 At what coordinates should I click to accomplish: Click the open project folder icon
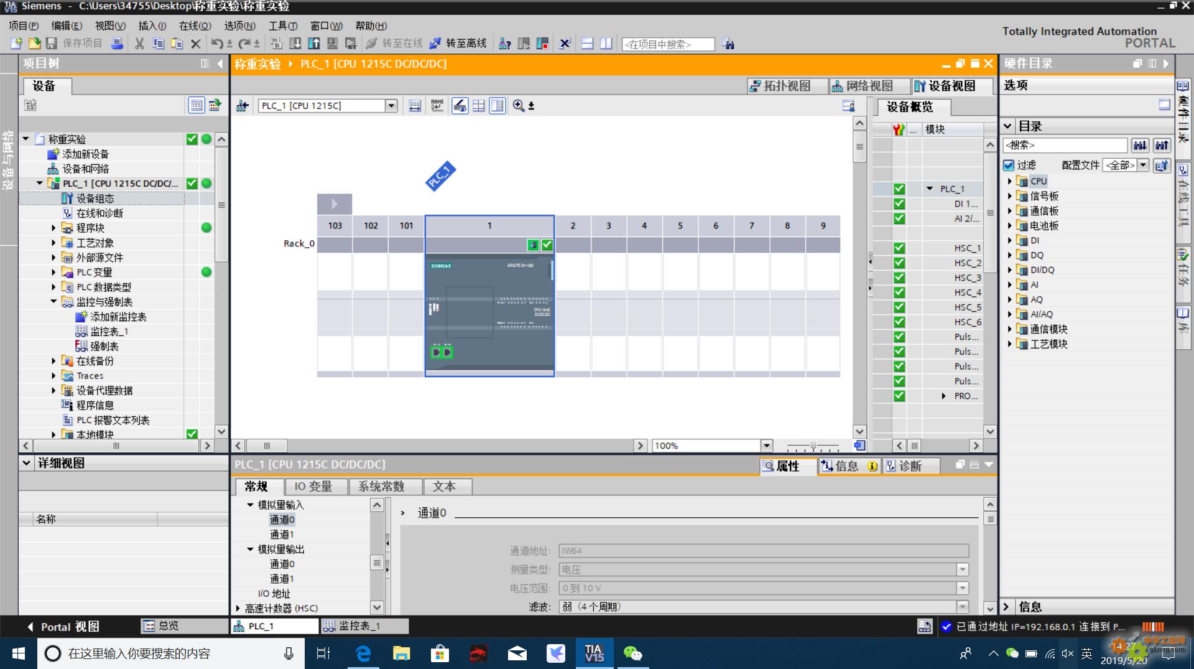35,44
